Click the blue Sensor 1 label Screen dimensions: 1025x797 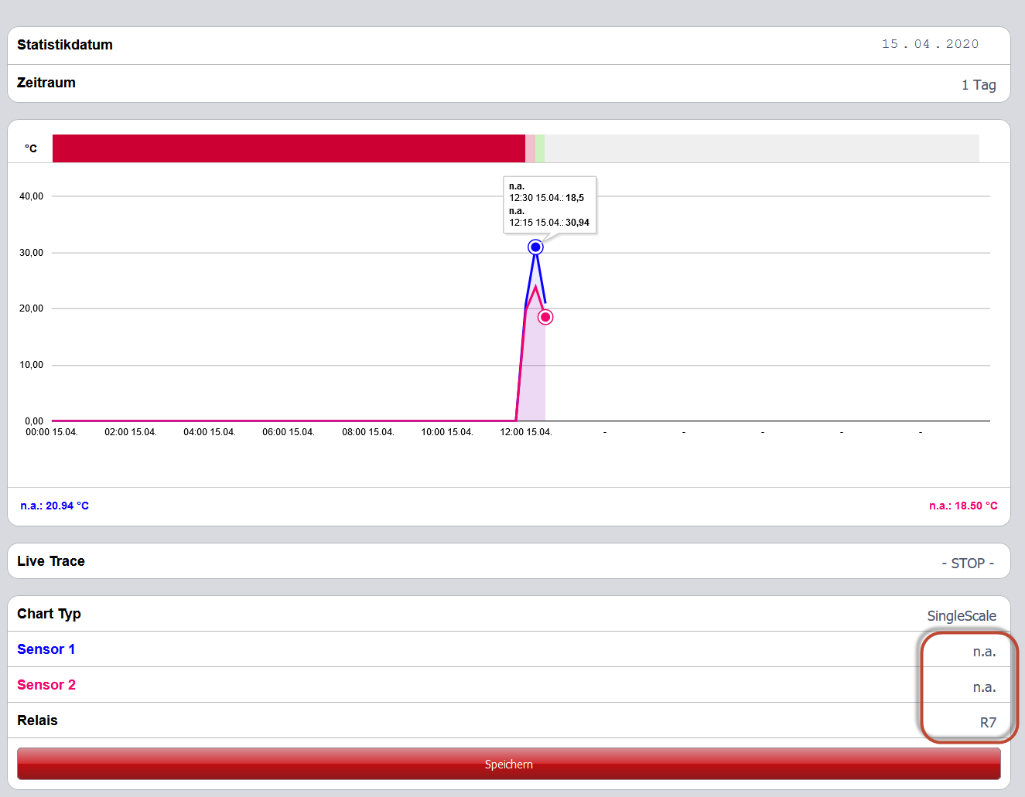(x=46, y=649)
